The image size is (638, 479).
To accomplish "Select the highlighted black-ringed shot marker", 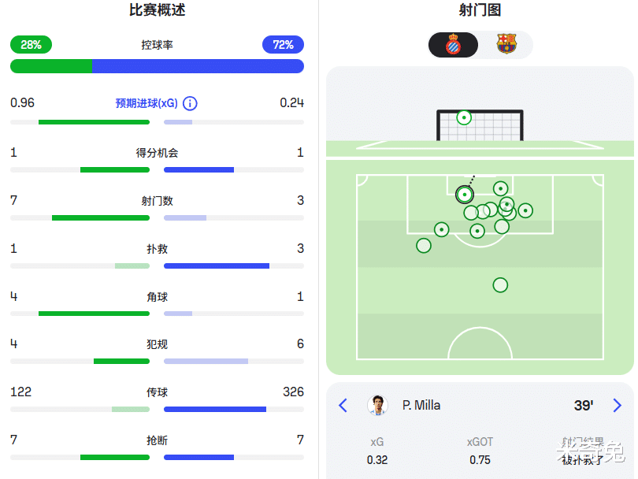I will coord(465,194).
